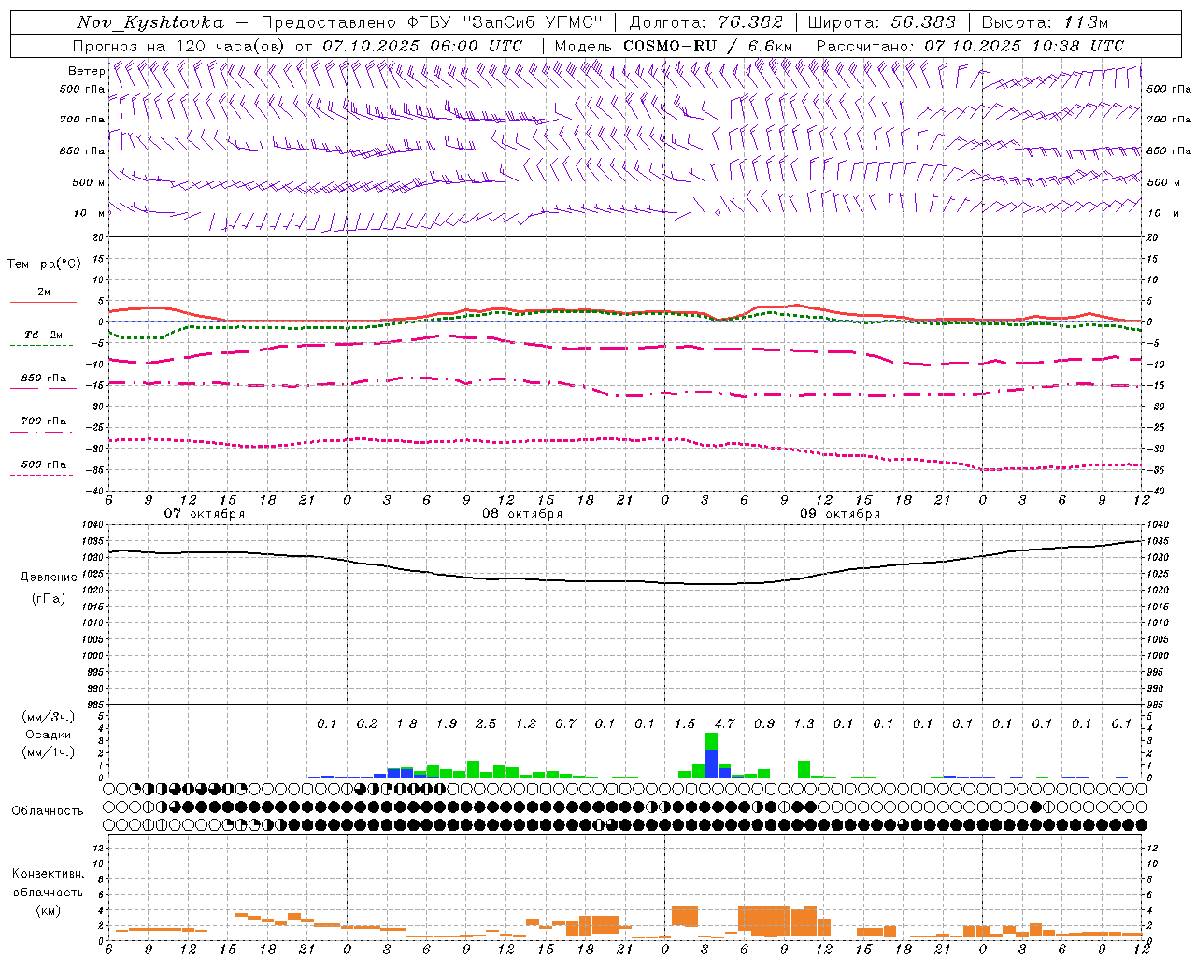
Task: Click the Td 2м dew point legend entry
Action: coord(44,335)
